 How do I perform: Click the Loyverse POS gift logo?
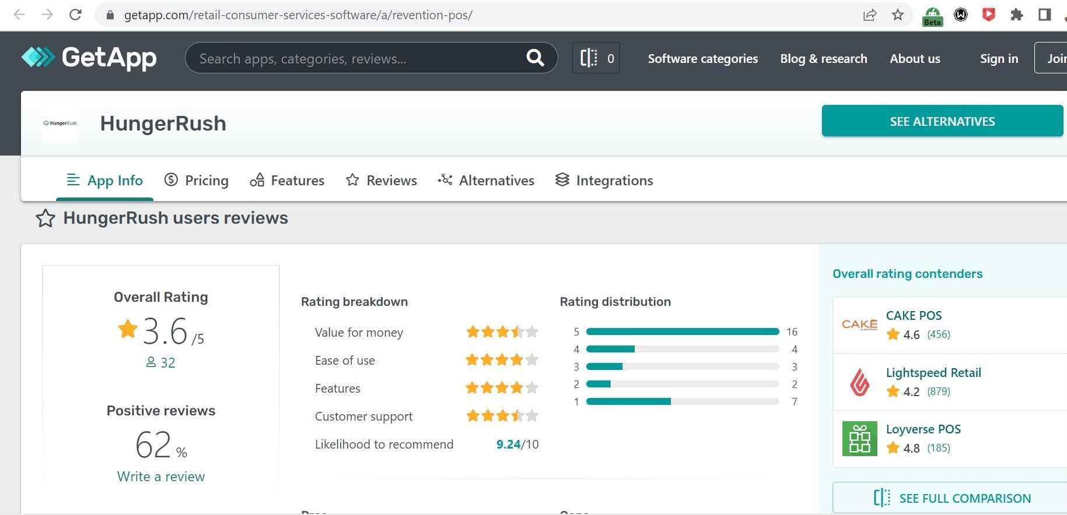[x=859, y=439]
